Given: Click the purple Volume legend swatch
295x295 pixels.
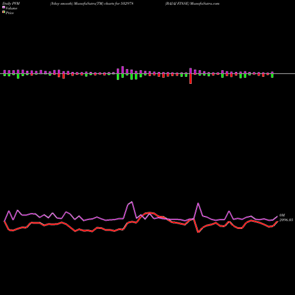Looking at the screenshot, I should (4, 7).
